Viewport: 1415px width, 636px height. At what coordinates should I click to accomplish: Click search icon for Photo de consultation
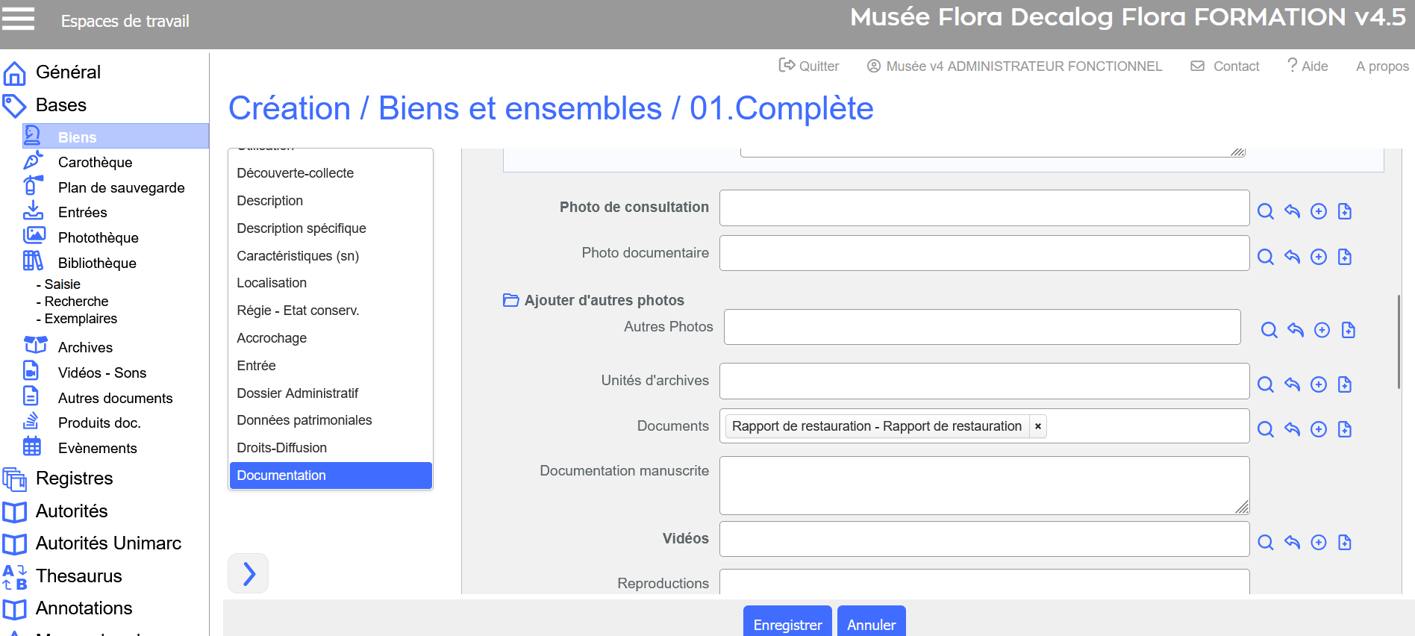pyautogui.click(x=1265, y=211)
